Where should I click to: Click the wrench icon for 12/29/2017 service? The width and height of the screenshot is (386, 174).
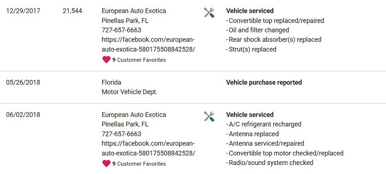(209, 13)
